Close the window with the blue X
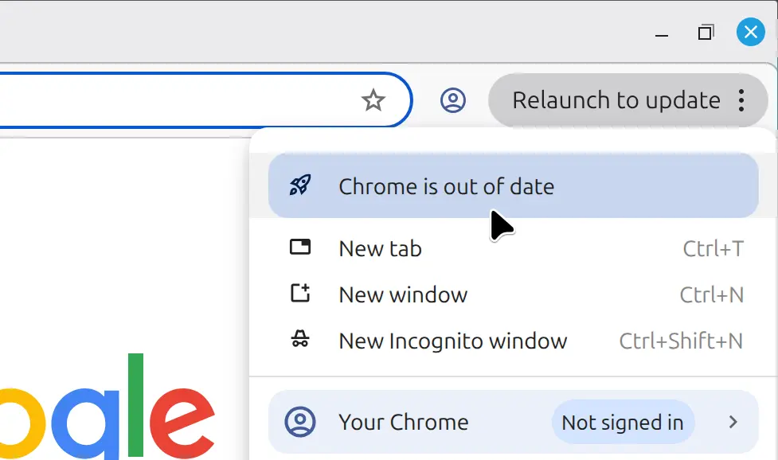778x460 pixels. click(x=749, y=32)
